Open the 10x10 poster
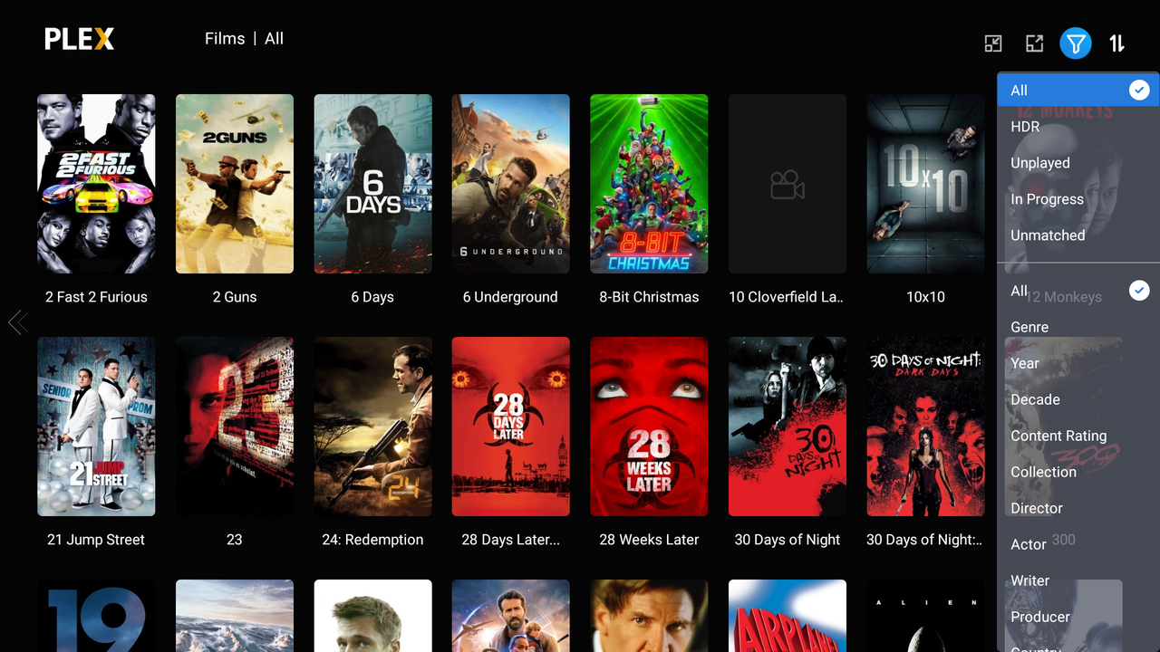This screenshot has width=1160, height=652. (x=925, y=184)
